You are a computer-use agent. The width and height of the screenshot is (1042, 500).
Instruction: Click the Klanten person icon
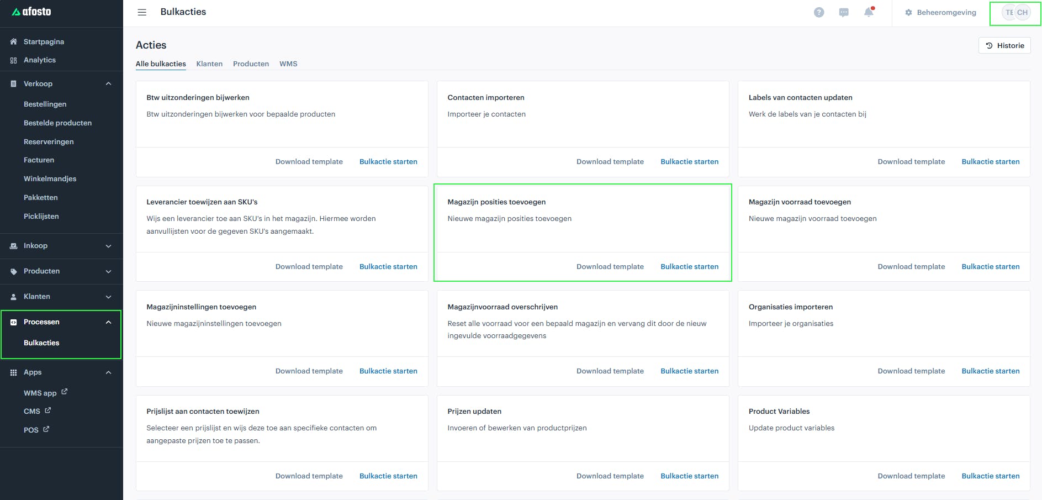pos(14,297)
